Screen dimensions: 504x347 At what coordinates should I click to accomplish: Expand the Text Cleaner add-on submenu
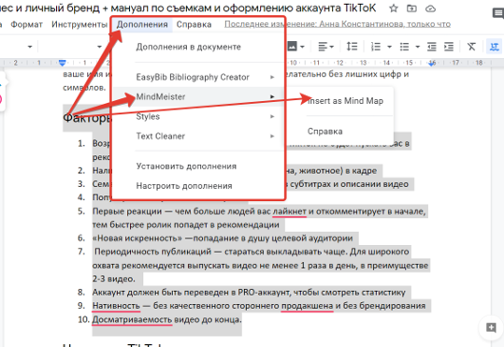point(198,136)
